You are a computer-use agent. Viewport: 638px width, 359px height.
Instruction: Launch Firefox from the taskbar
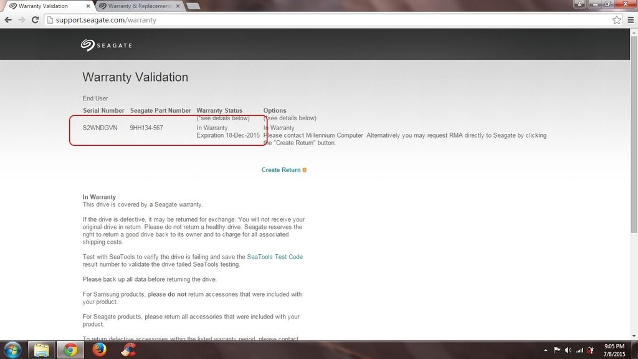tap(99, 350)
